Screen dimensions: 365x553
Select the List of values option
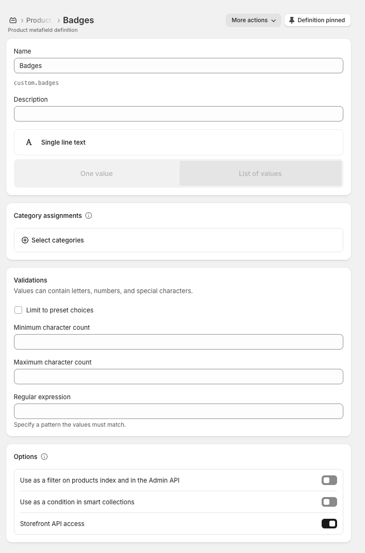[x=260, y=174]
